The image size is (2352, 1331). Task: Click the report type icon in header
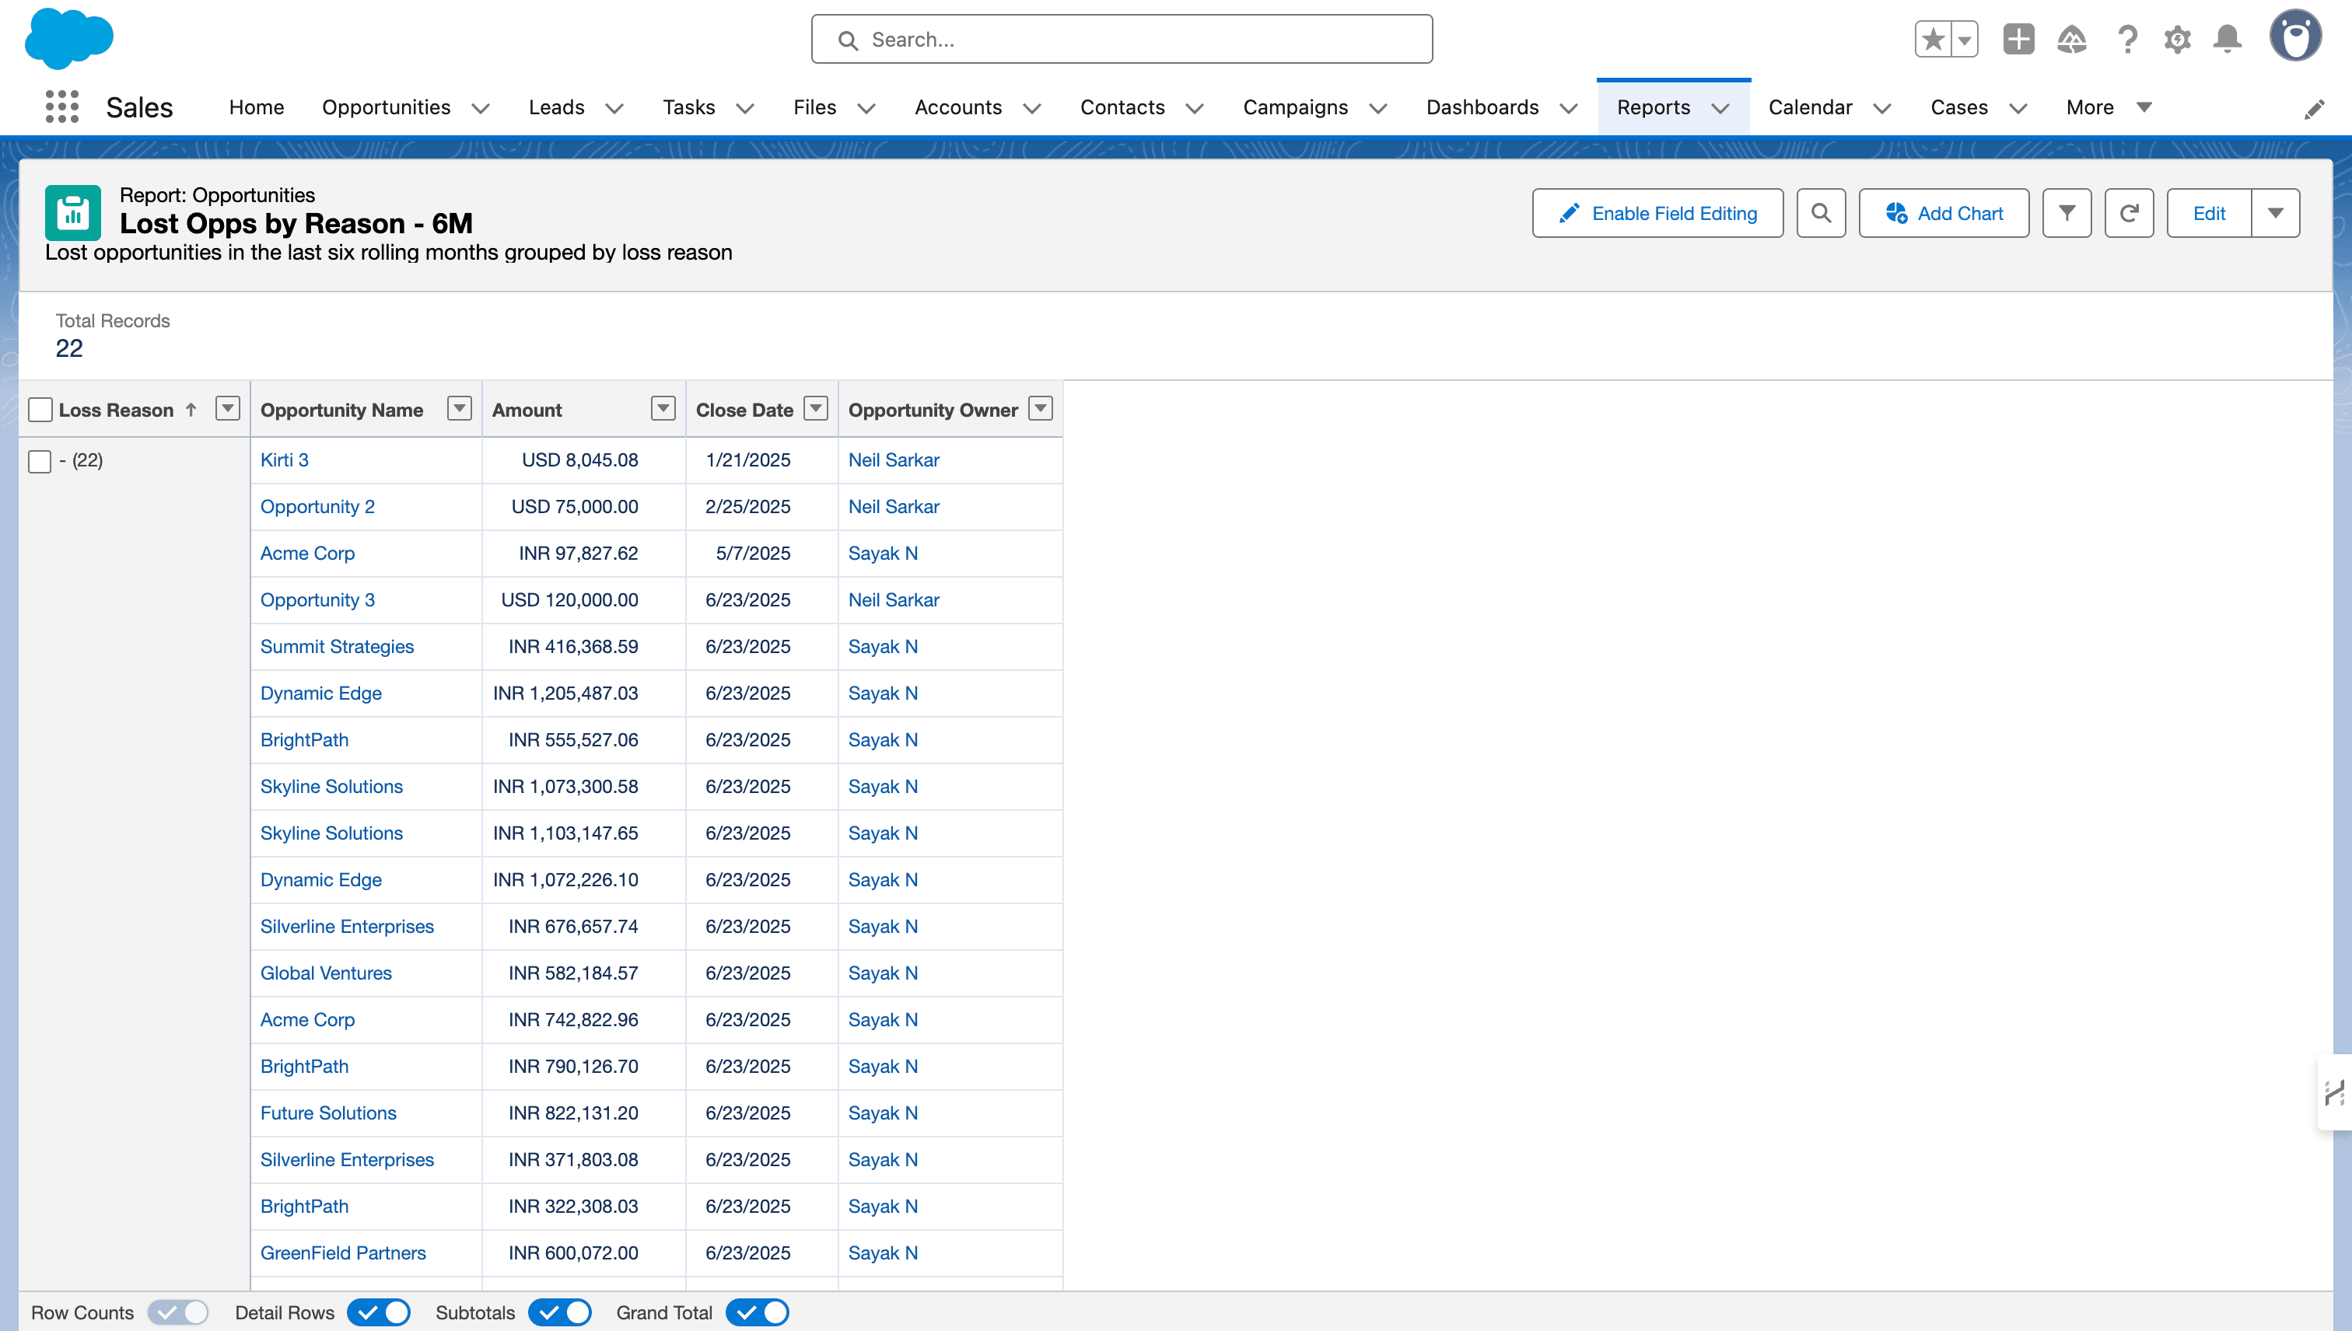(72, 213)
